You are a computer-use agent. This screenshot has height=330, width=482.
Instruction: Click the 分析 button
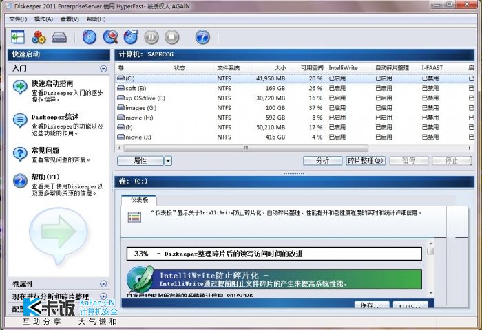tap(322, 161)
